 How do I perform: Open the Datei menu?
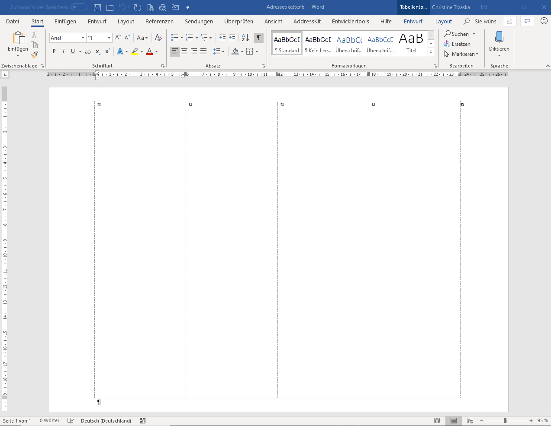tap(13, 22)
